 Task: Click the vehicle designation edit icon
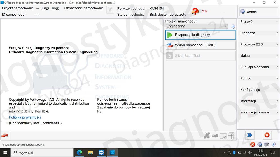[x=110, y=10]
